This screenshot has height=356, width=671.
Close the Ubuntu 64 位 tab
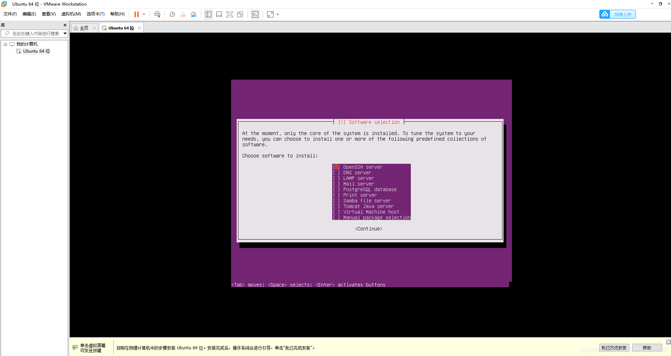(x=139, y=28)
